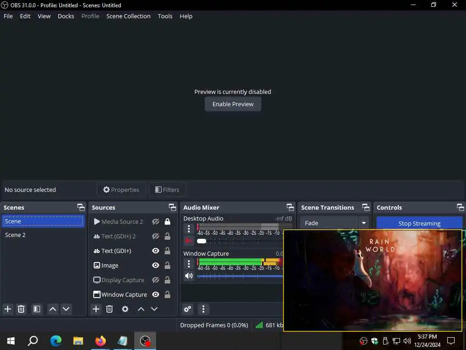Move scene up arrow in Scenes panel
The height and width of the screenshot is (350, 466).
click(53, 309)
